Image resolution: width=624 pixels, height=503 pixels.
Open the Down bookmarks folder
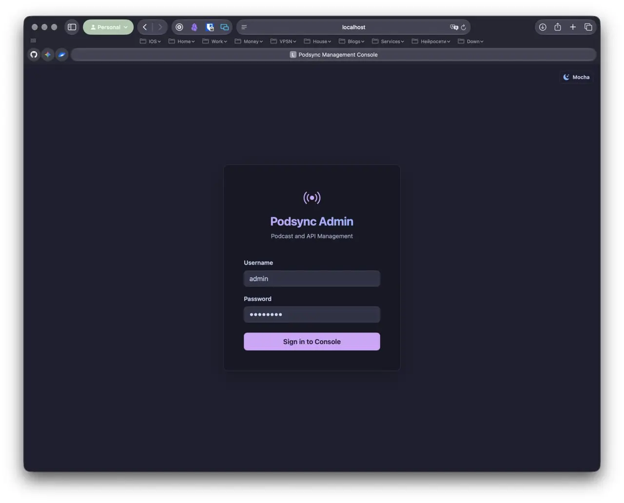tap(470, 41)
